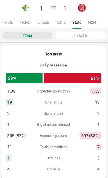Select the TEAM stats toggle
Screen dimensions: 108x178
pyautogui.click(x=27, y=36)
